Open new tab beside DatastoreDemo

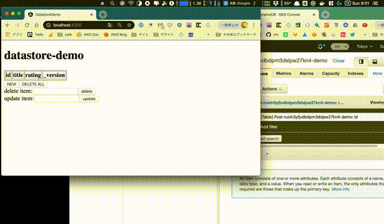pyautogui.click(x=103, y=14)
